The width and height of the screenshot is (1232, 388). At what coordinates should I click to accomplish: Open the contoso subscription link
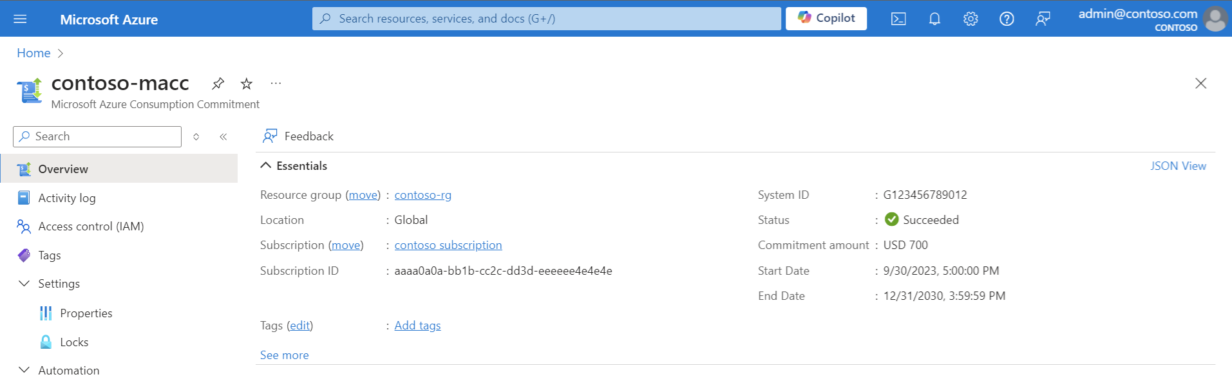[x=448, y=245]
